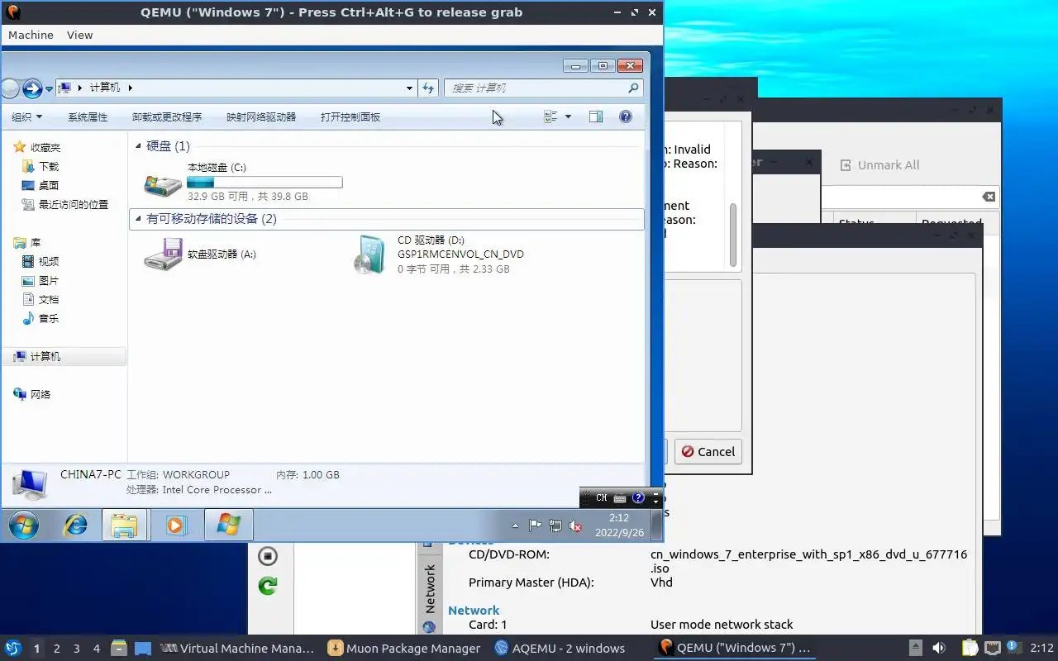The width and height of the screenshot is (1058, 661).
Task: Click the Explorer forward navigation arrow
Action: pos(32,88)
